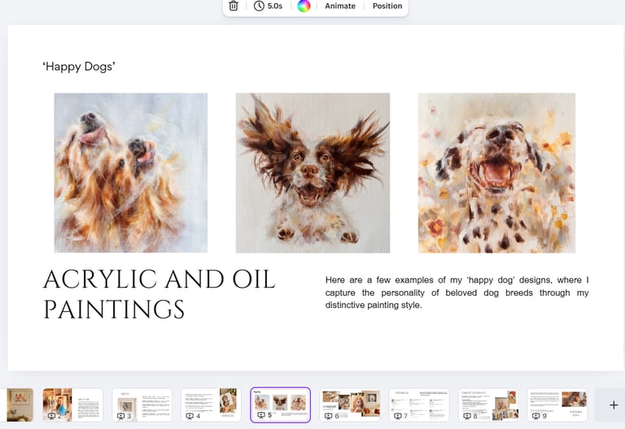Select the highlighted page 5 thumbnail

(280, 405)
